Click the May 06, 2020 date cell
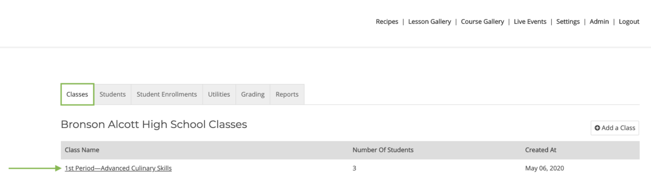Viewport: 651px width, 188px height. tap(545, 168)
